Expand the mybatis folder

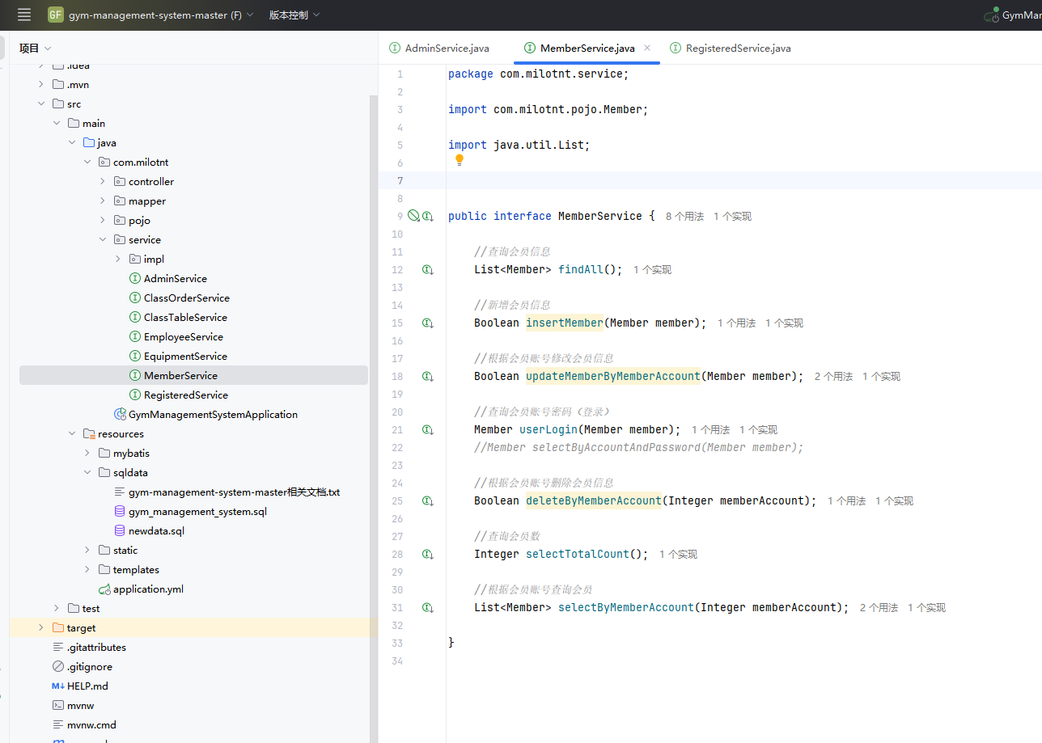pyautogui.click(x=87, y=453)
